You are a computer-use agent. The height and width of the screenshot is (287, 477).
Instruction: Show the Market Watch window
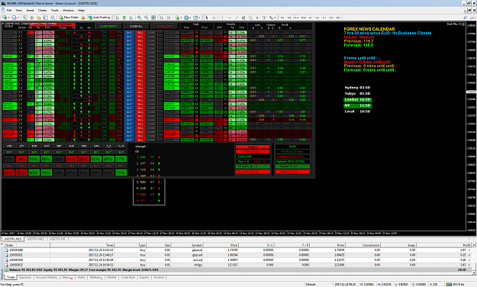coord(24,18)
